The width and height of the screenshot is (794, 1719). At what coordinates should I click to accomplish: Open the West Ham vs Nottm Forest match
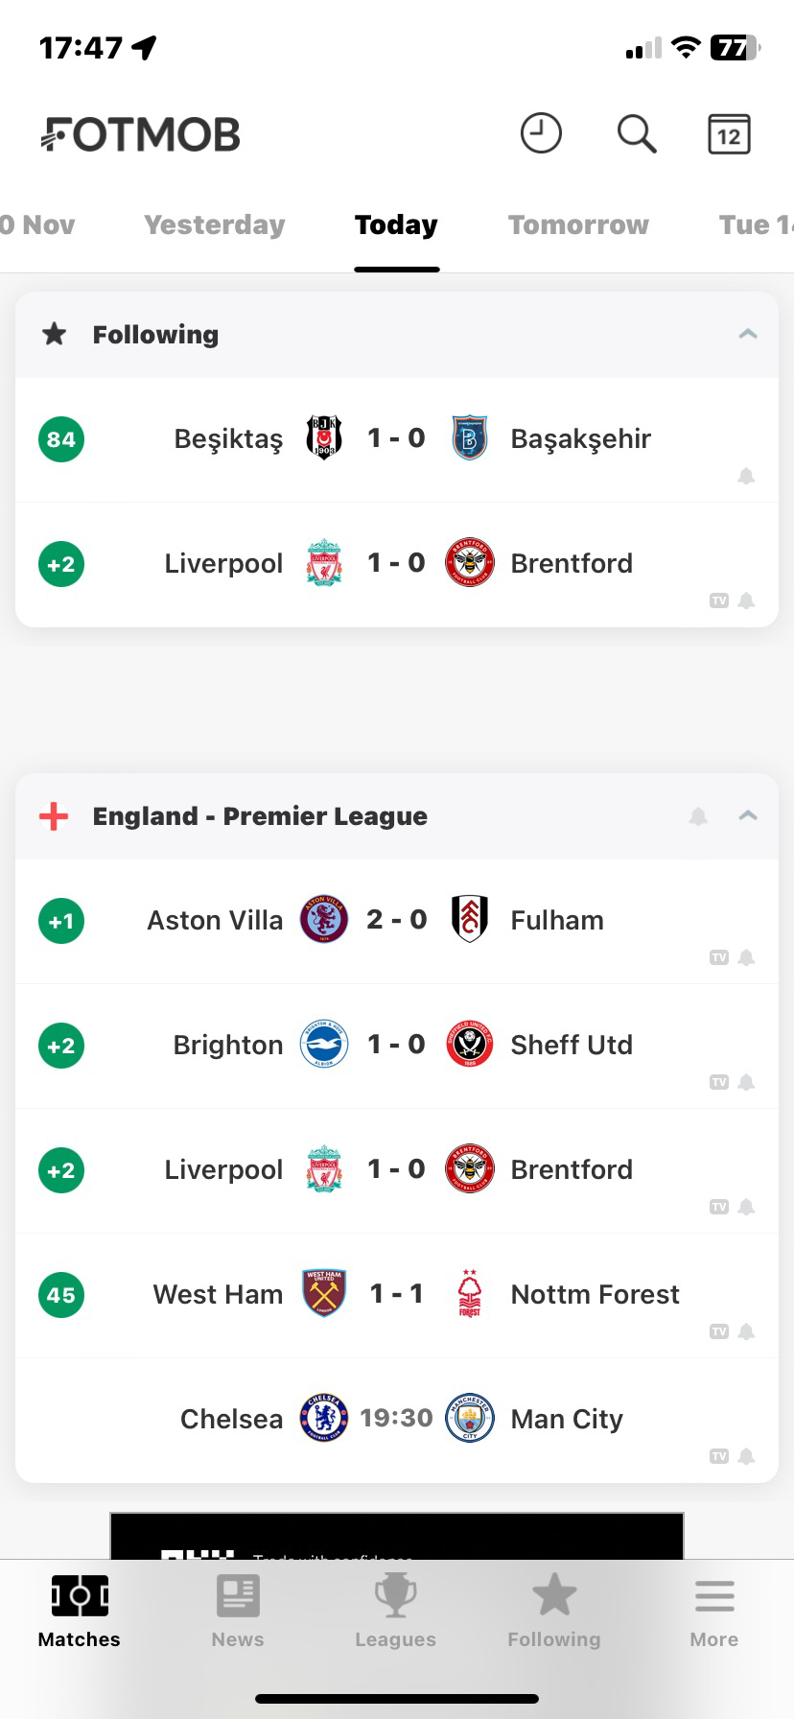click(396, 1294)
